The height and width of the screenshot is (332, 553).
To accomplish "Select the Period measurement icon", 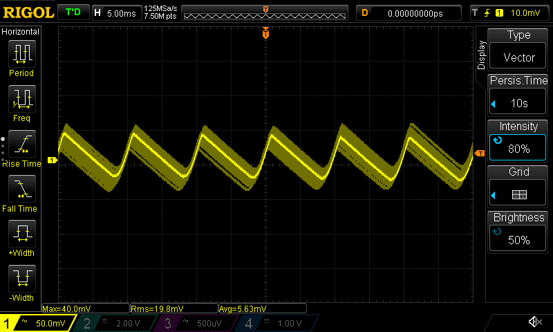I will click(22, 54).
